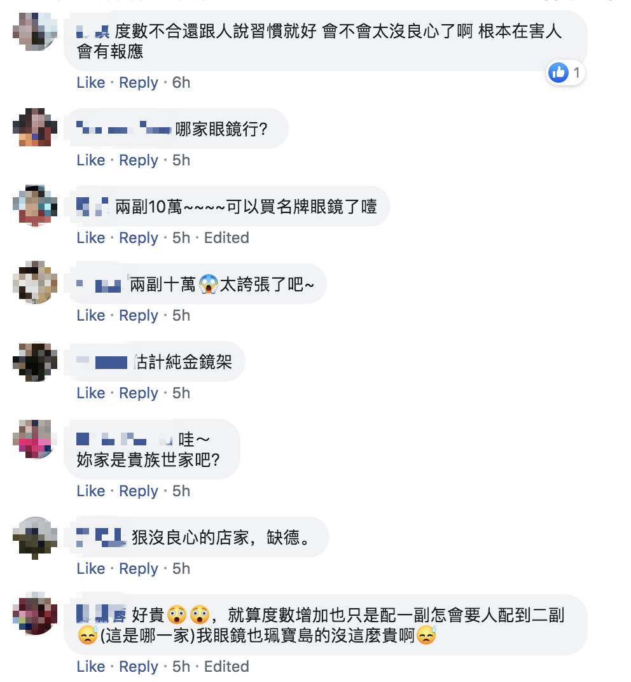Like the 兩副10萬 名牌眼鏡 comment

[x=91, y=237]
